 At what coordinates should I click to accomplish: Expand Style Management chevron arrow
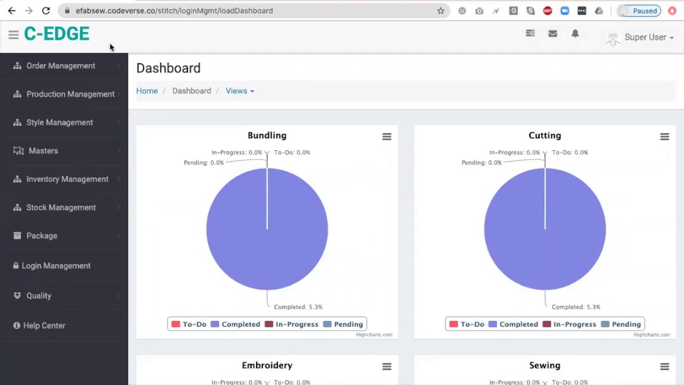119,122
